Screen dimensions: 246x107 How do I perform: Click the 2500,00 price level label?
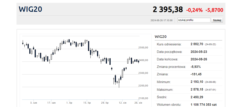[143, 48]
